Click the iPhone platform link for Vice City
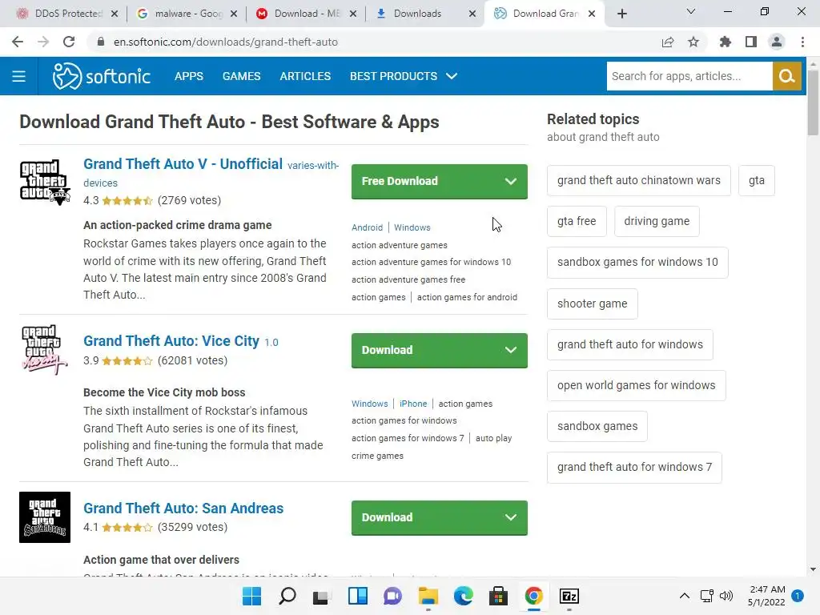Viewport: 820px width, 615px height. pos(413,404)
